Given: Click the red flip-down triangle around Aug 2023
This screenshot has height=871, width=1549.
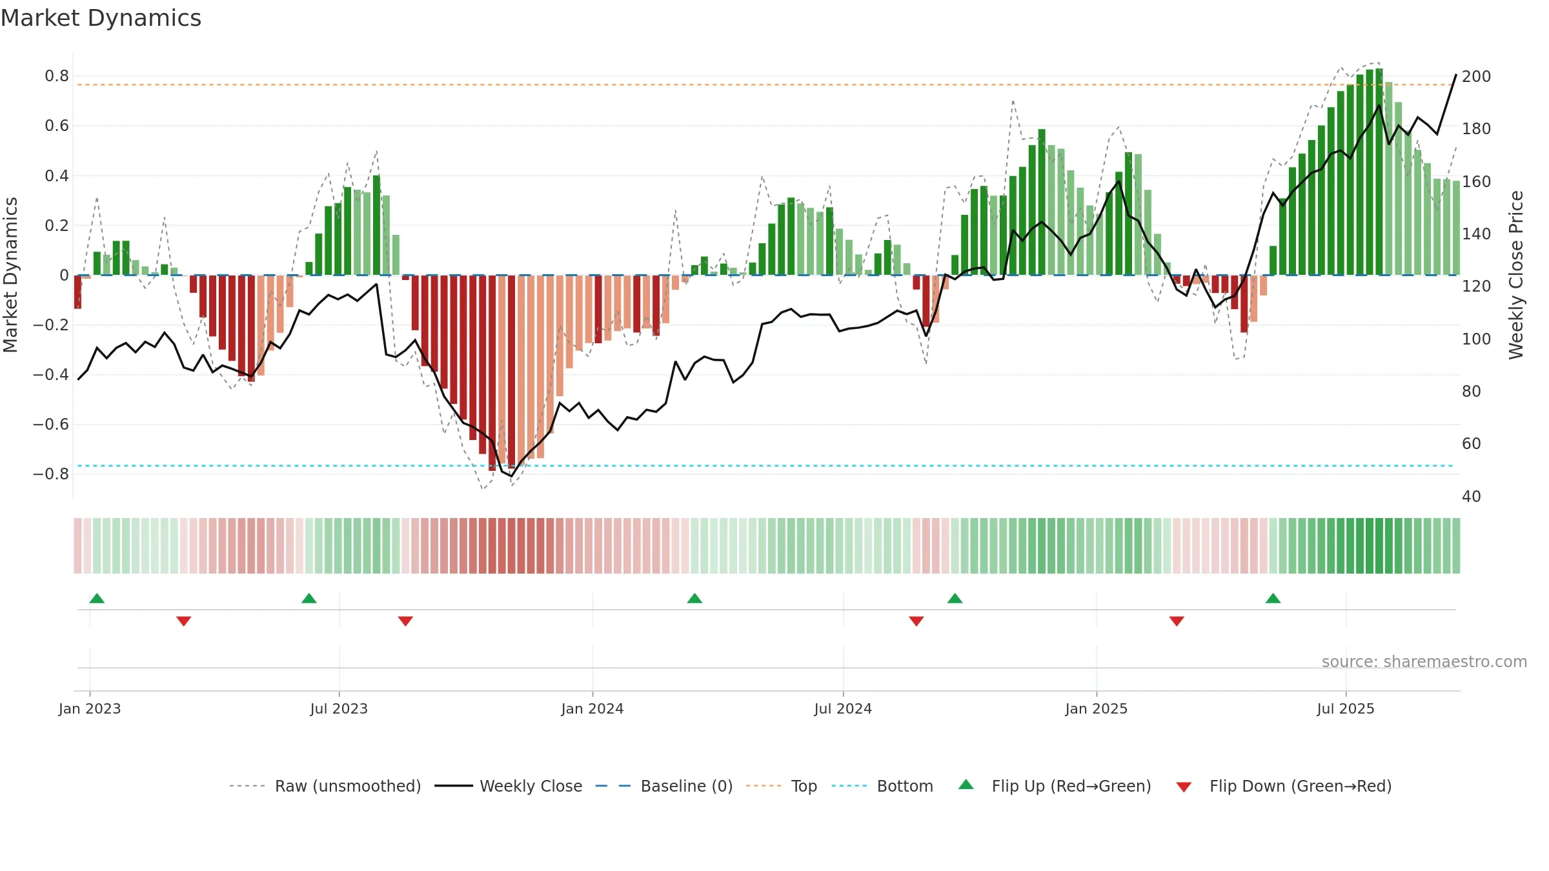Looking at the screenshot, I should click(x=405, y=621).
